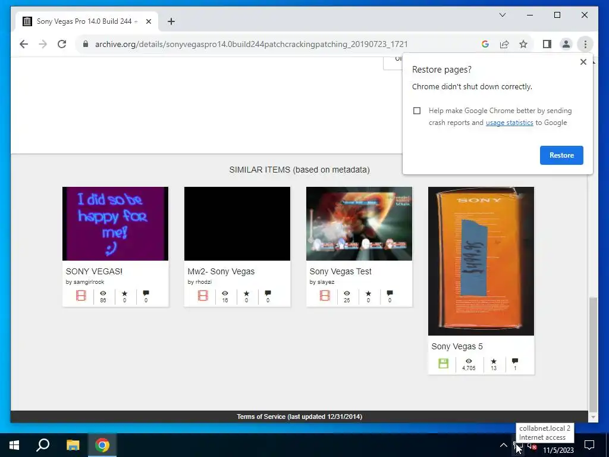Open Sony Vegas 5 box thumbnail

[481, 261]
